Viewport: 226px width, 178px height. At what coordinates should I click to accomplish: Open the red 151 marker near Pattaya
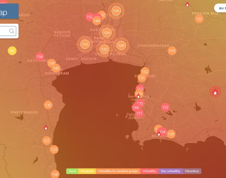tap(139, 113)
